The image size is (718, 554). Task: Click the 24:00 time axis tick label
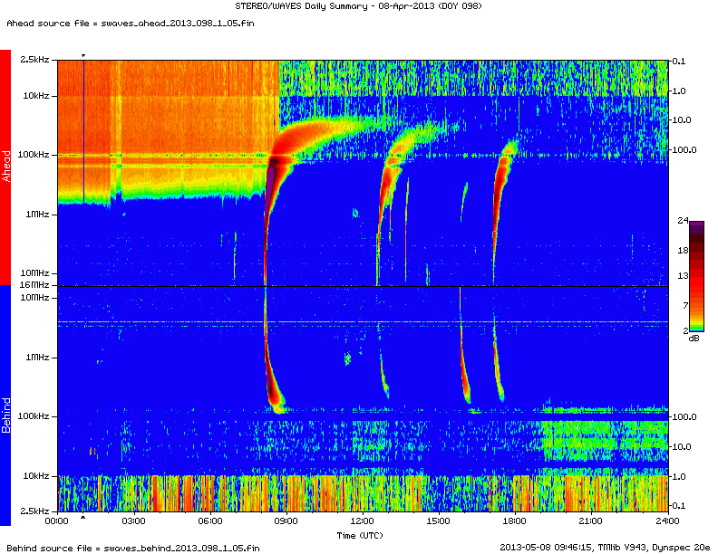(668, 521)
